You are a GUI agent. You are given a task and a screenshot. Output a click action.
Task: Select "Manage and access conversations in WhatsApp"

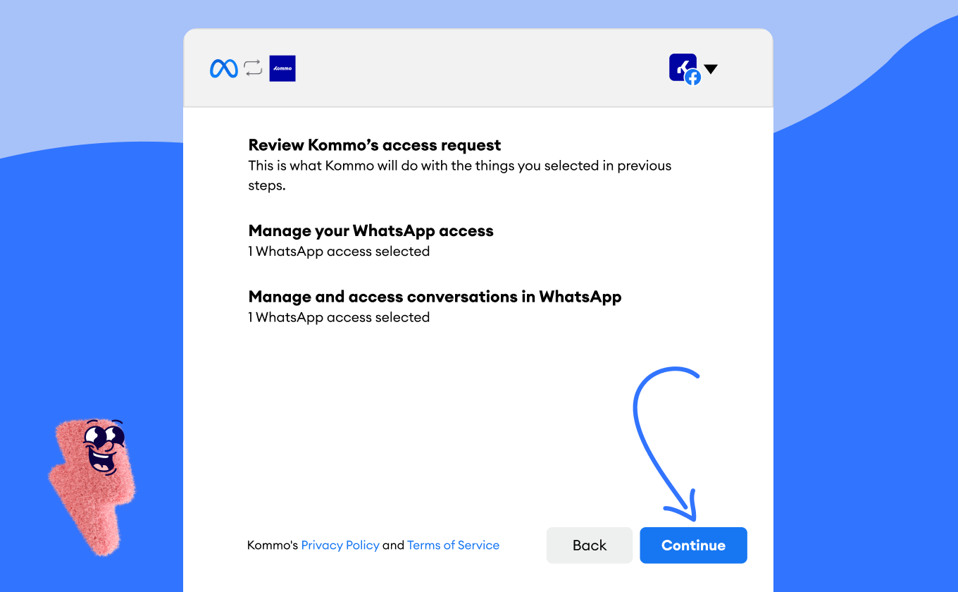435,297
